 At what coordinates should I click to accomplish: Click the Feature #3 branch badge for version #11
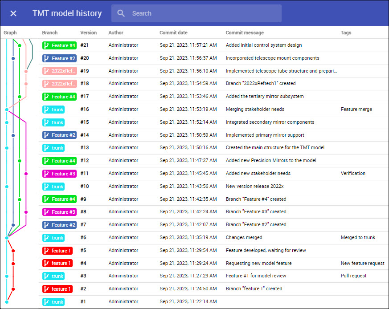tap(59, 174)
